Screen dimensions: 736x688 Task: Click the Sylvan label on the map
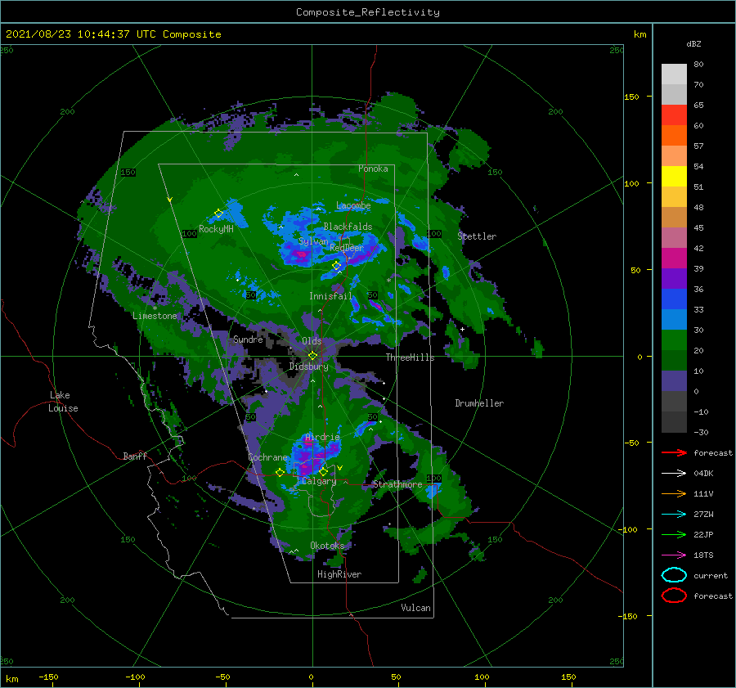[x=313, y=241]
